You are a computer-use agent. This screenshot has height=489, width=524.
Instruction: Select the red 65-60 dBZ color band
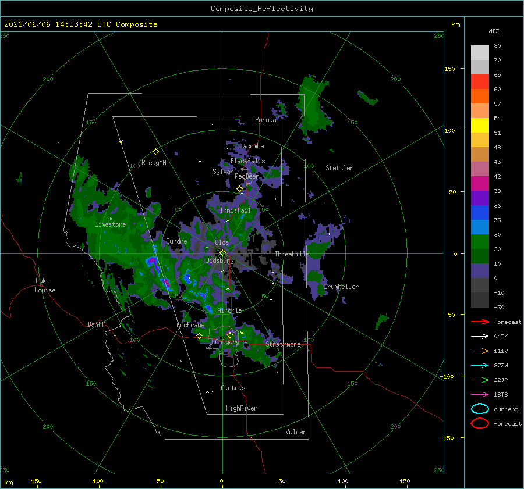point(480,82)
